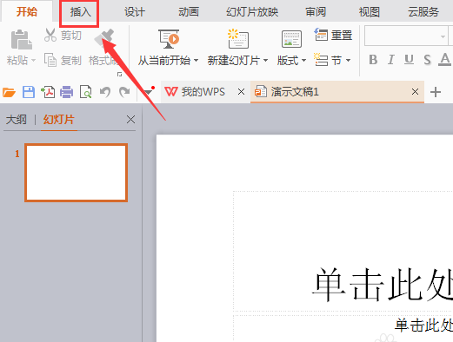Click the export to PDF icon
The width and height of the screenshot is (453, 342).
pyautogui.click(x=48, y=92)
